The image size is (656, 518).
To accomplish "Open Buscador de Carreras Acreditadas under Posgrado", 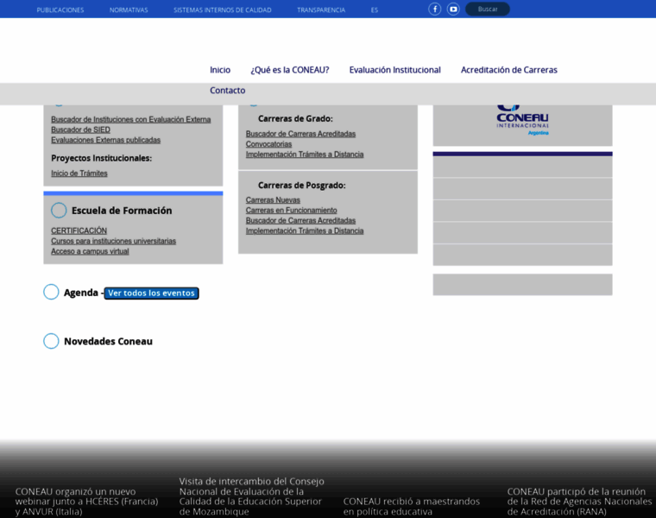I will [x=300, y=220].
